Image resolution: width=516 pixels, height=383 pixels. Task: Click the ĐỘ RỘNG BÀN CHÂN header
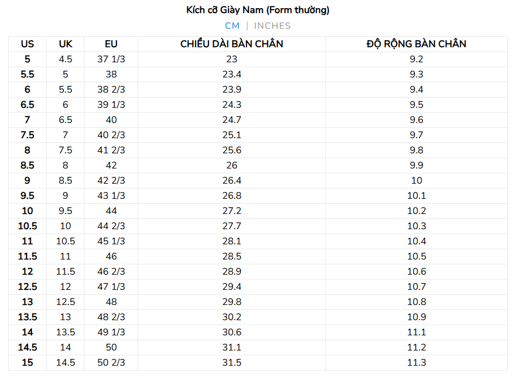(416, 44)
